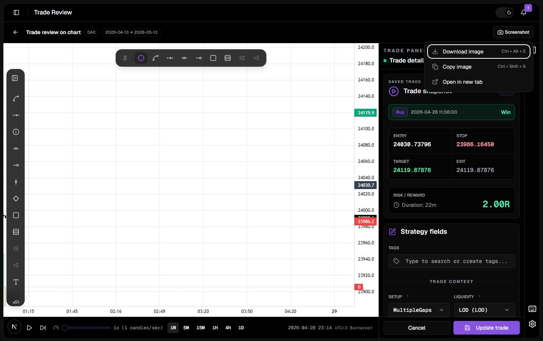Click the UTC+3 Bucharest timezone text

click(354, 328)
